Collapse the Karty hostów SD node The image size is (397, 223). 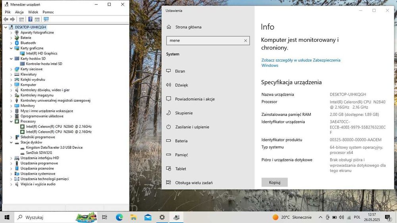click(11, 59)
